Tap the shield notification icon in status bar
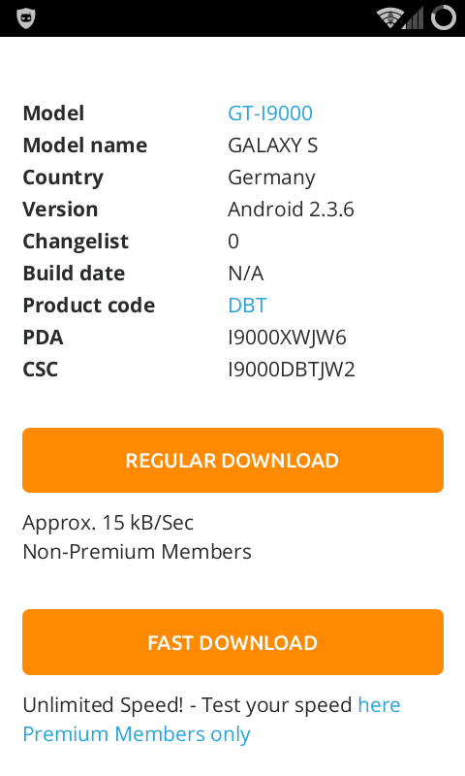465x776 pixels. click(x=26, y=18)
